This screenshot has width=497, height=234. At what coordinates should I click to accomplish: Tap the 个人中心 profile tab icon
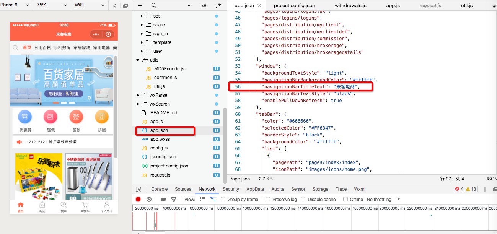(x=107, y=207)
